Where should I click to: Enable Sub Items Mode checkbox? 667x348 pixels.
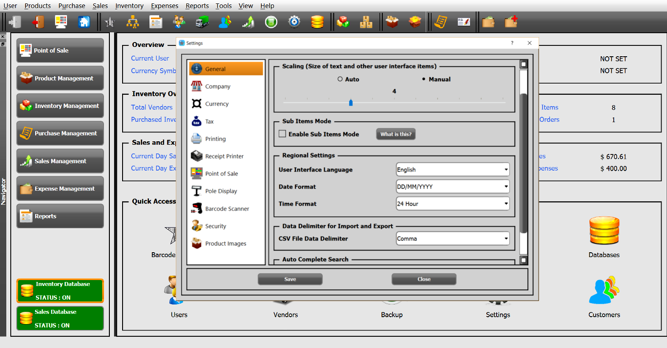click(x=282, y=134)
